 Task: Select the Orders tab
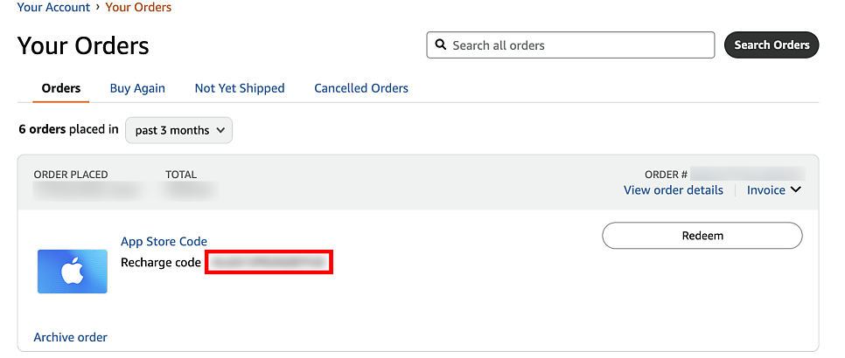(x=61, y=88)
